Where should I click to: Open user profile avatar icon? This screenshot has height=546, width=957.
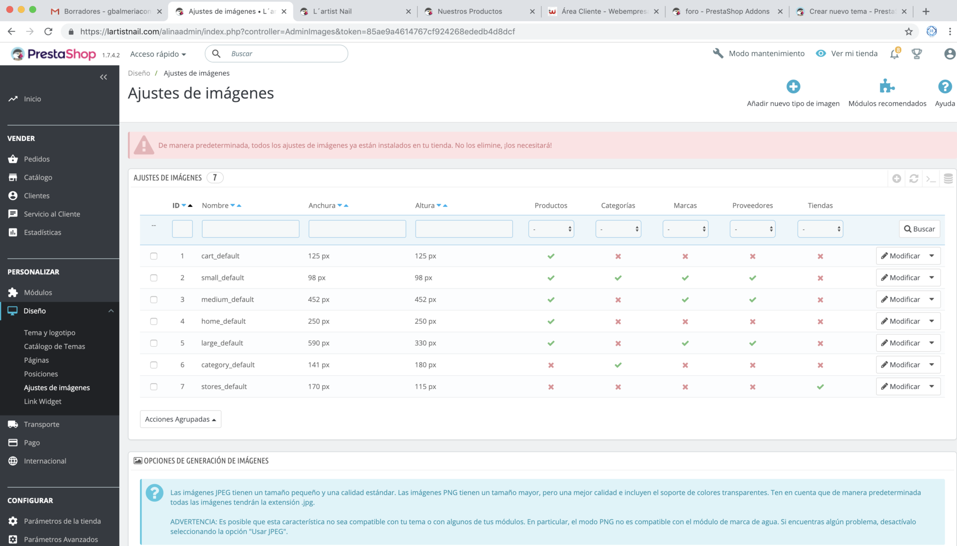coord(950,54)
